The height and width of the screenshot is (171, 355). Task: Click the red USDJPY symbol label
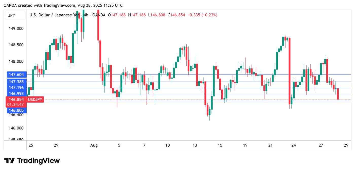point(35,100)
